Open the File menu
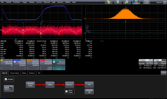This screenshot has height=99, width=167. pos(2,2)
